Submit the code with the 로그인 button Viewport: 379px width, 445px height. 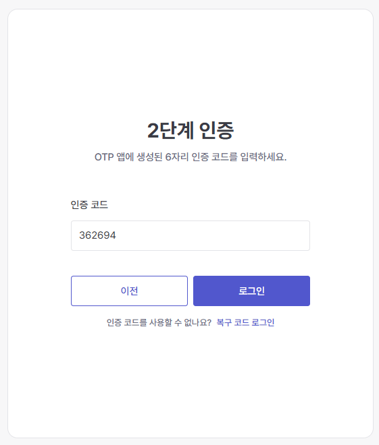[x=251, y=291]
